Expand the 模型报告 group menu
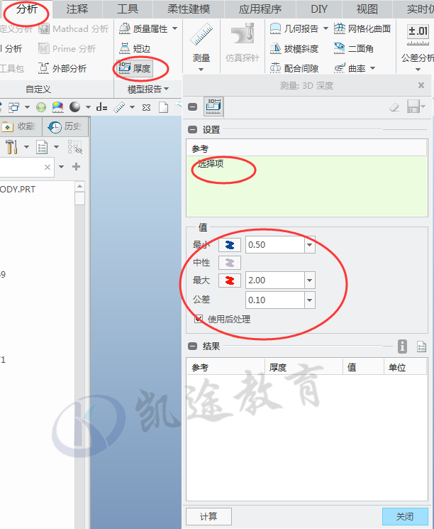Screen dimensions: 434x529 [x=148, y=89]
